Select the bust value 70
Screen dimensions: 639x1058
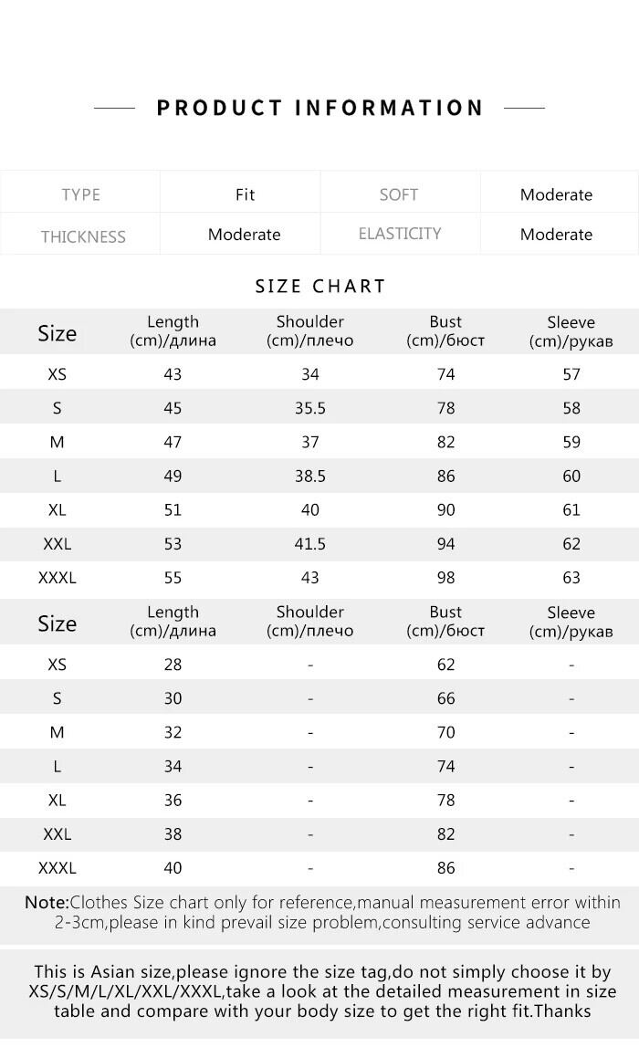point(445,732)
